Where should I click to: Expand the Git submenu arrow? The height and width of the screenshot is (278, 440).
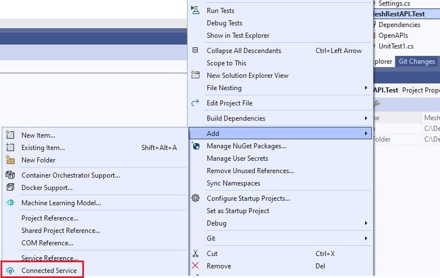click(x=366, y=239)
